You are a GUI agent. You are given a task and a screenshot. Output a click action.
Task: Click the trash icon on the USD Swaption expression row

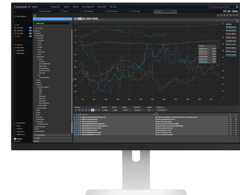(x=81, y=126)
